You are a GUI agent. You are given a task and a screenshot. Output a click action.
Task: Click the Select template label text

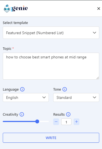(15, 23)
